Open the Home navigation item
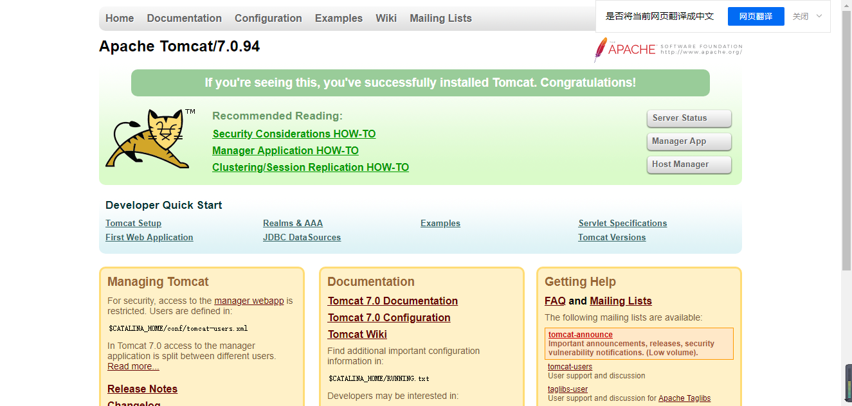 pos(120,18)
